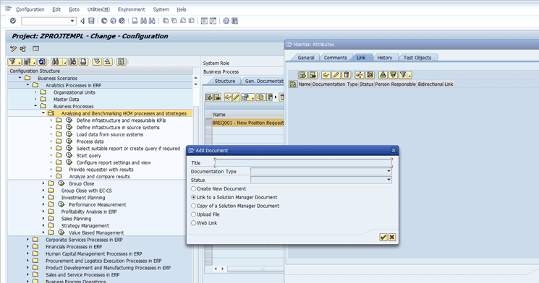Click Expand all nodes icon above tree
Screen dimensions: 539x283
point(97,62)
